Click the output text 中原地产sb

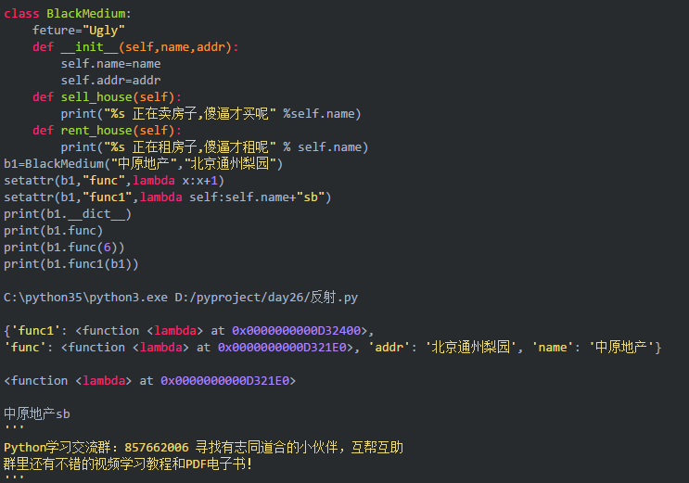(37, 413)
